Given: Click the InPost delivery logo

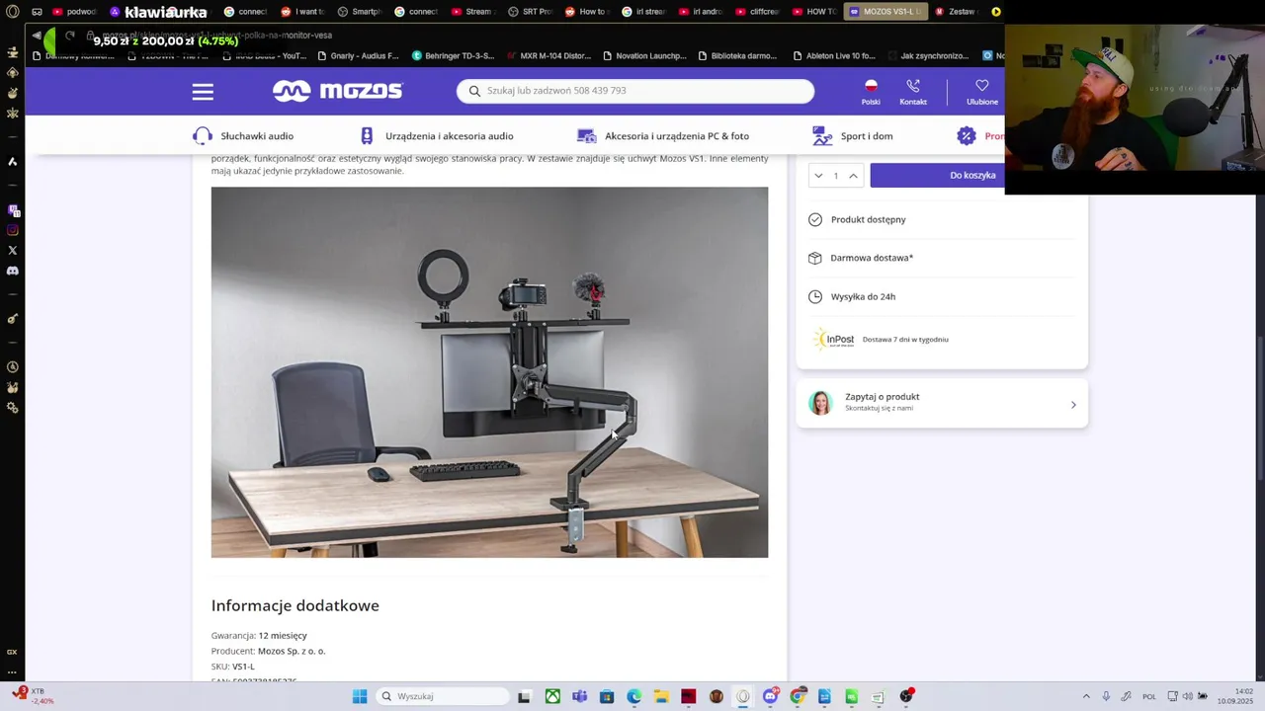Looking at the screenshot, I should [833, 339].
